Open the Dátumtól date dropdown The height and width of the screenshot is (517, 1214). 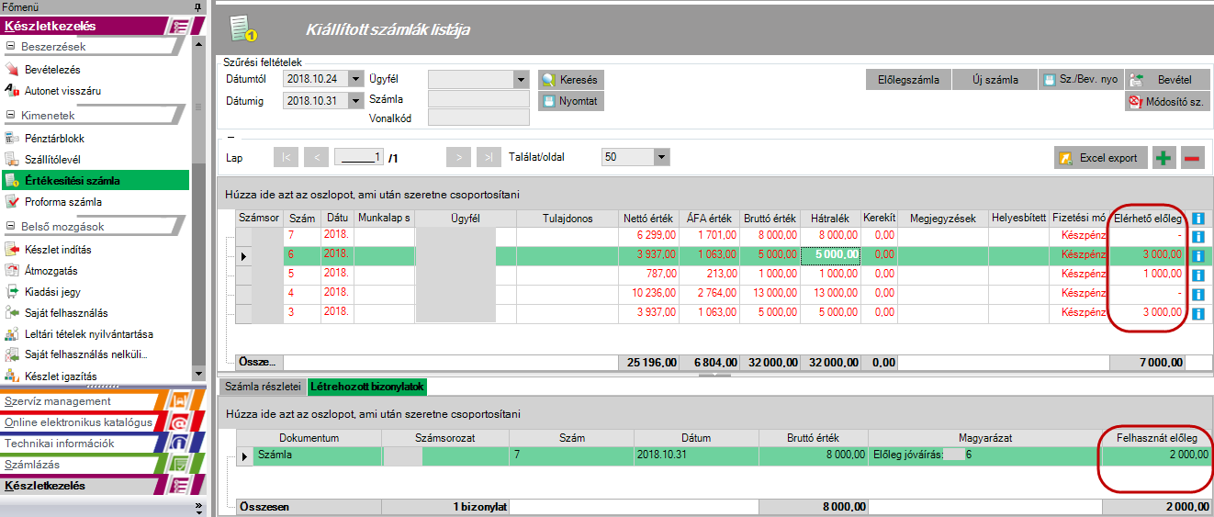356,79
